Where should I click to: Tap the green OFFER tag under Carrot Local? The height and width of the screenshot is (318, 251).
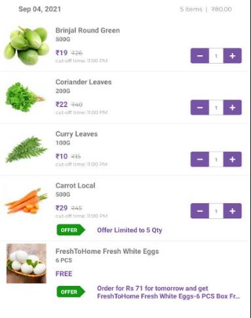(x=71, y=230)
